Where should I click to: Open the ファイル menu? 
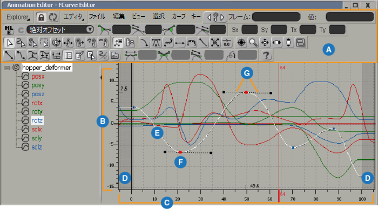click(97, 16)
